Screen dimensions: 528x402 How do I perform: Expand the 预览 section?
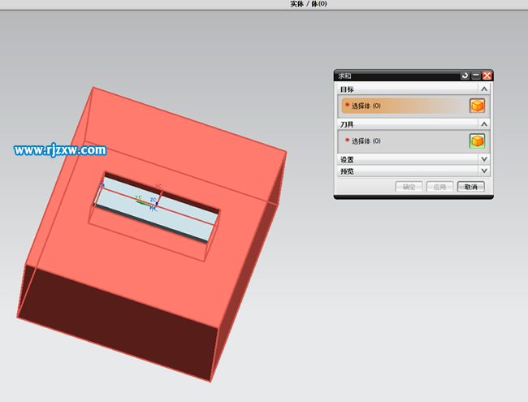[x=484, y=171]
